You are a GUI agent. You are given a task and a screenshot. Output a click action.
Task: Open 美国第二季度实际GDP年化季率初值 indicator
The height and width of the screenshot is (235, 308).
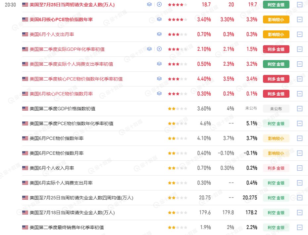(x=67, y=50)
